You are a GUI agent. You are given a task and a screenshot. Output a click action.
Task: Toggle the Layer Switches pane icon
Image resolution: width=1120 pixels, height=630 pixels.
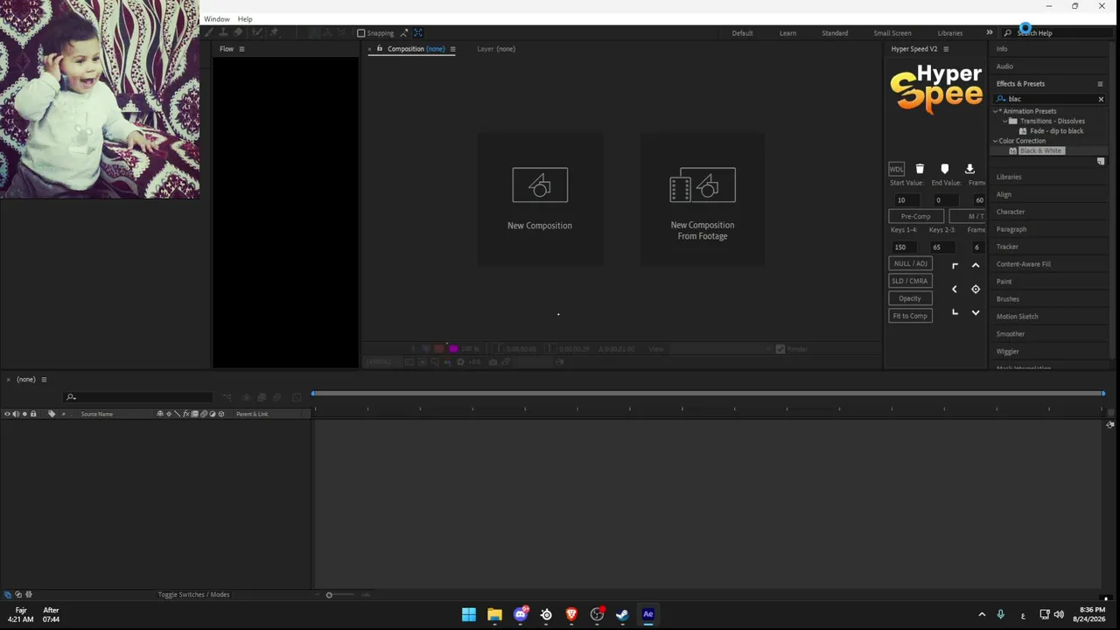(8, 595)
